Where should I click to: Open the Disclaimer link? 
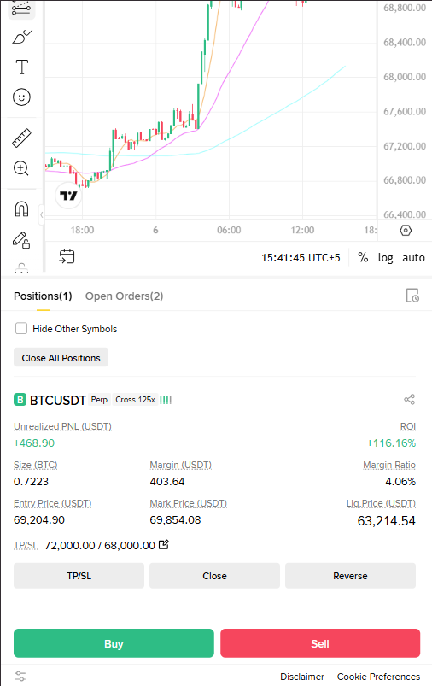(x=302, y=677)
